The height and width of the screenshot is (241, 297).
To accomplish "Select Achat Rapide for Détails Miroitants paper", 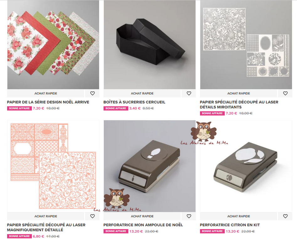I will point(238,94).
